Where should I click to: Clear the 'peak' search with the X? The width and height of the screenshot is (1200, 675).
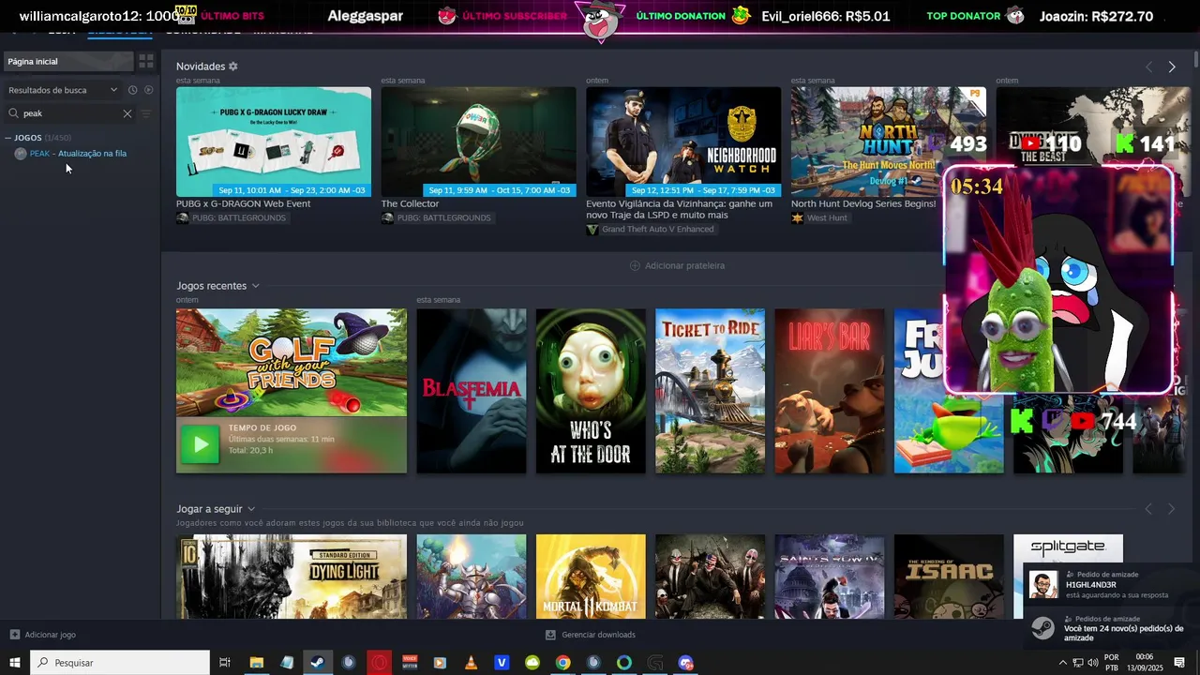pyautogui.click(x=127, y=113)
